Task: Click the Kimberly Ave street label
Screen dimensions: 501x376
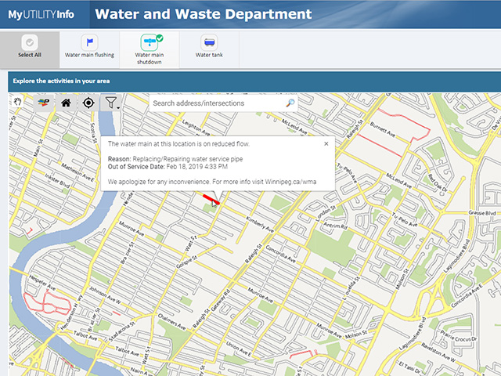Action: point(260,224)
